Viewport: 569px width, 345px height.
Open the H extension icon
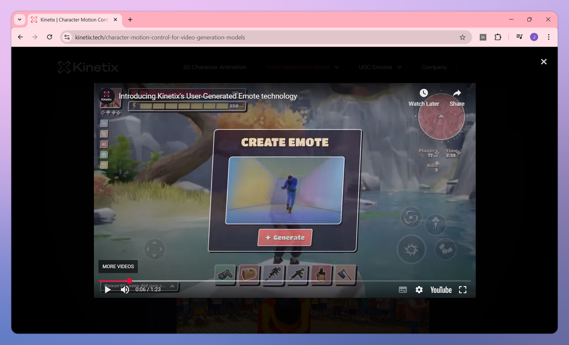[x=483, y=37]
